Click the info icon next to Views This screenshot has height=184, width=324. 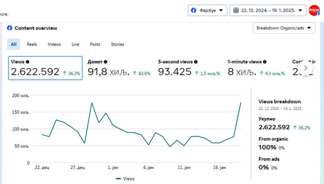coord(27,61)
